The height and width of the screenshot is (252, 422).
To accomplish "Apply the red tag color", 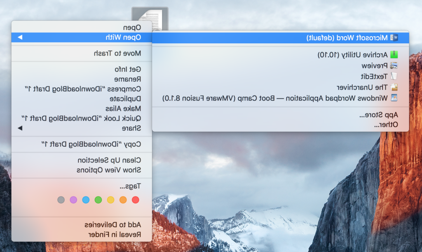I will (135, 200).
